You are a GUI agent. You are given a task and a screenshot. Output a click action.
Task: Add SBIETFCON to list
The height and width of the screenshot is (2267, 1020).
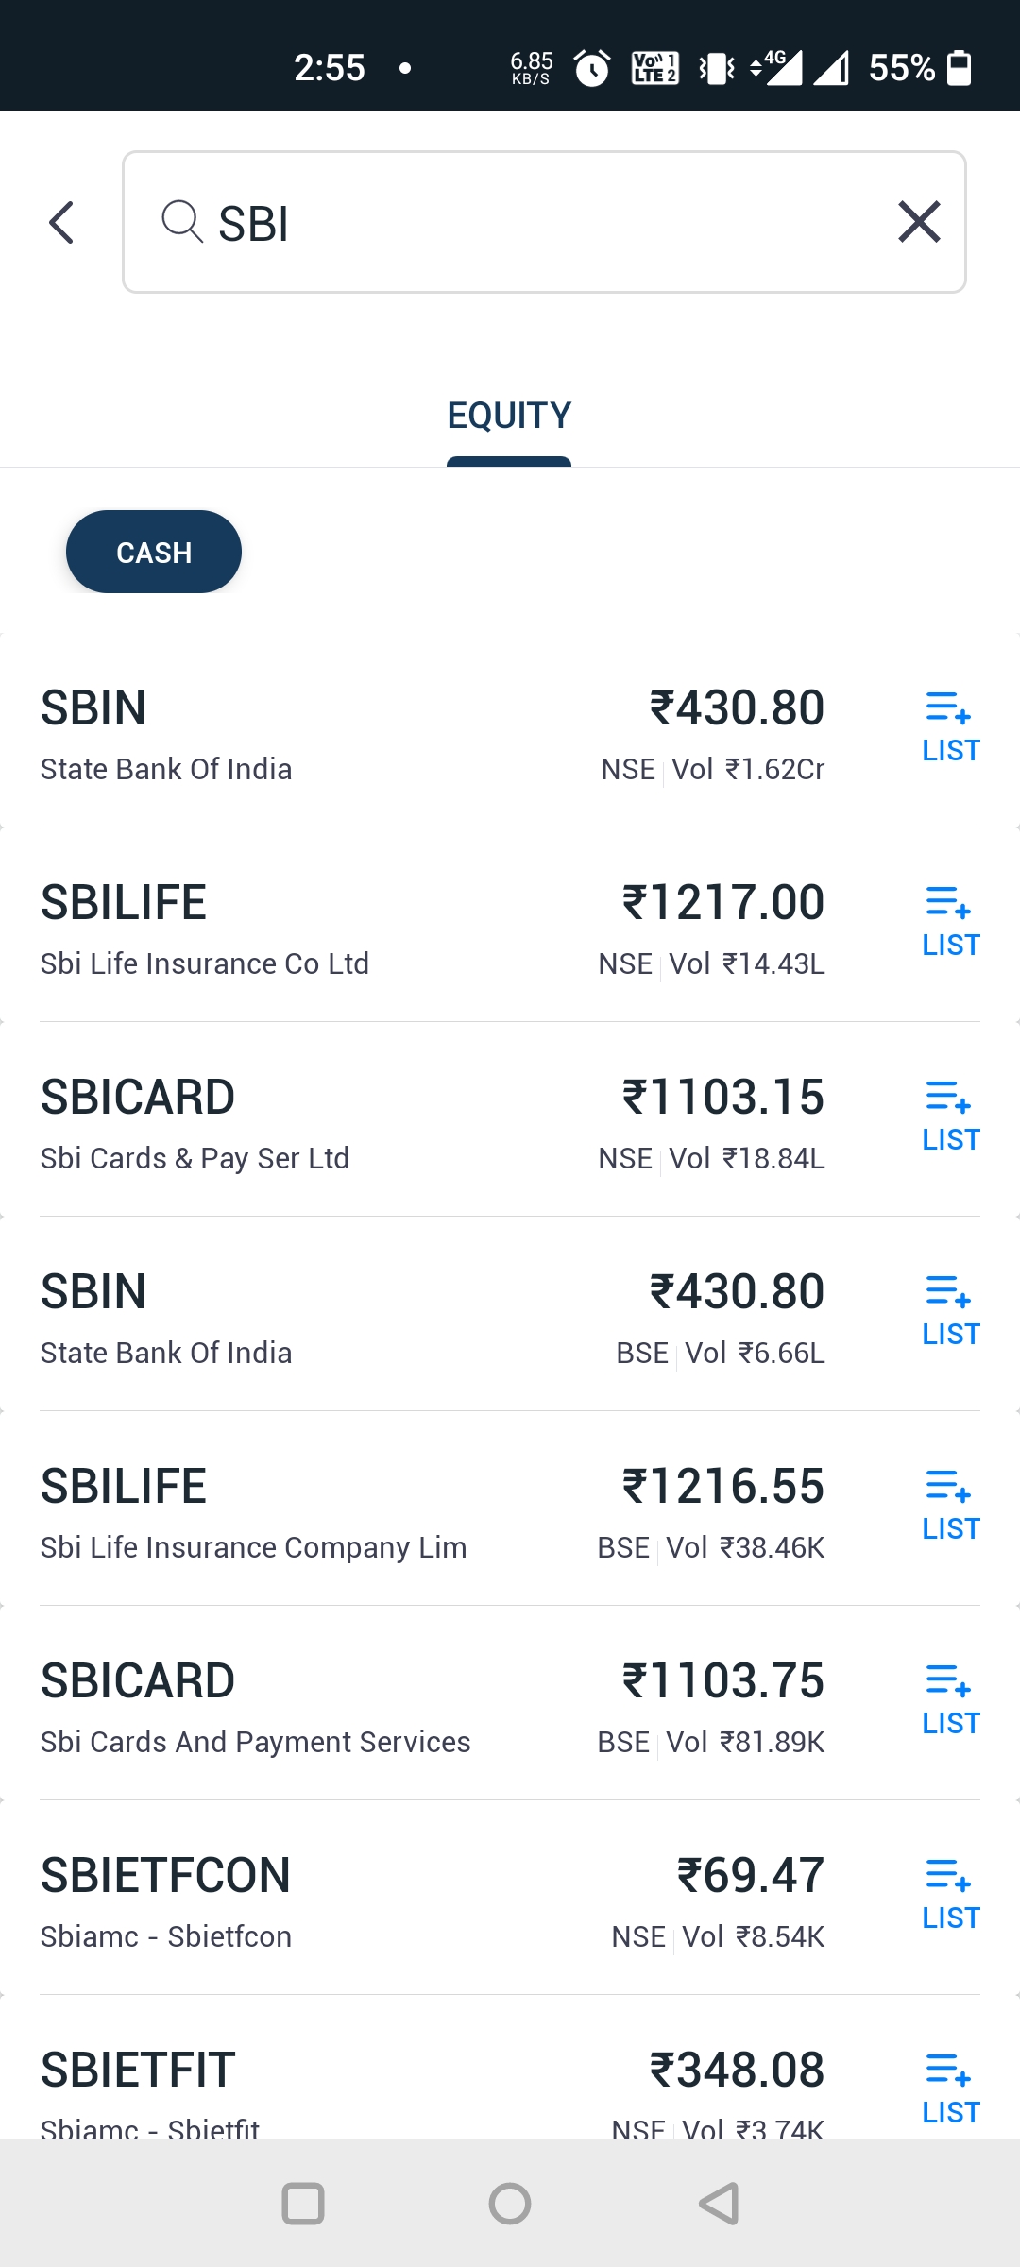pos(950,1895)
